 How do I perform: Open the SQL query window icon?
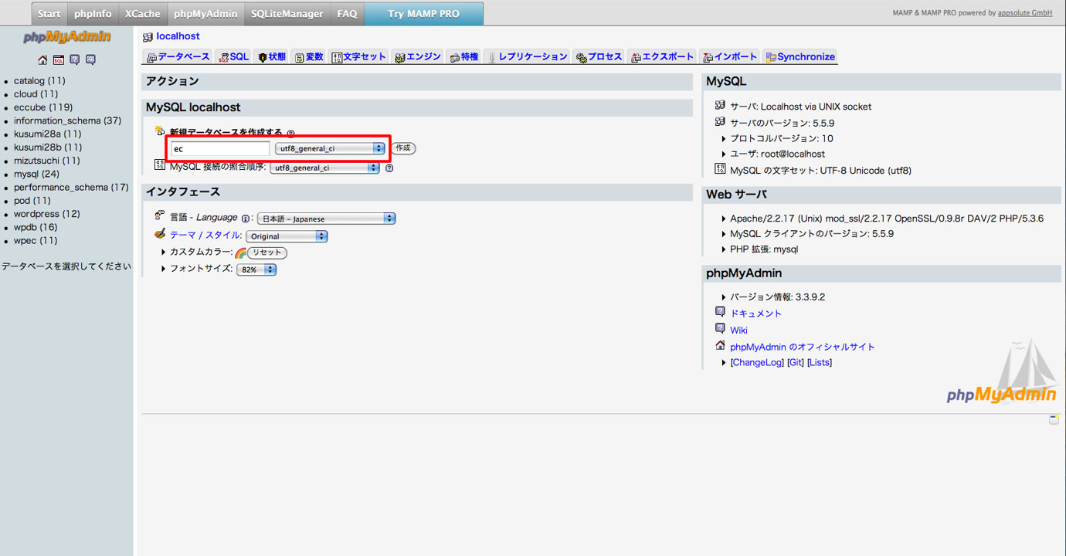click(x=59, y=60)
